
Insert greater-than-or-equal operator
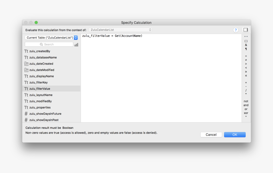246,72
